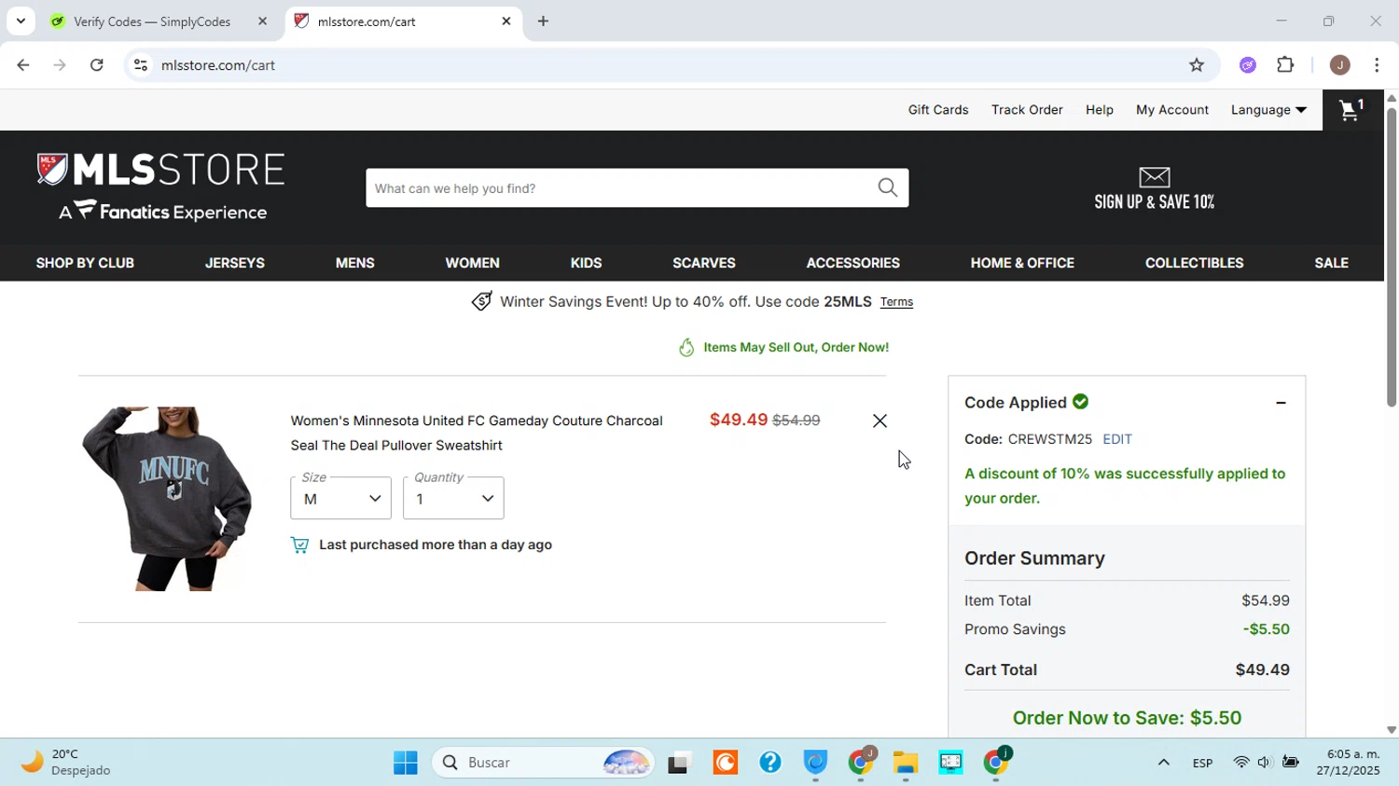The height and width of the screenshot is (786, 1399).
Task: Click the battery icon in system tray
Action: [x=1291, y=763]
